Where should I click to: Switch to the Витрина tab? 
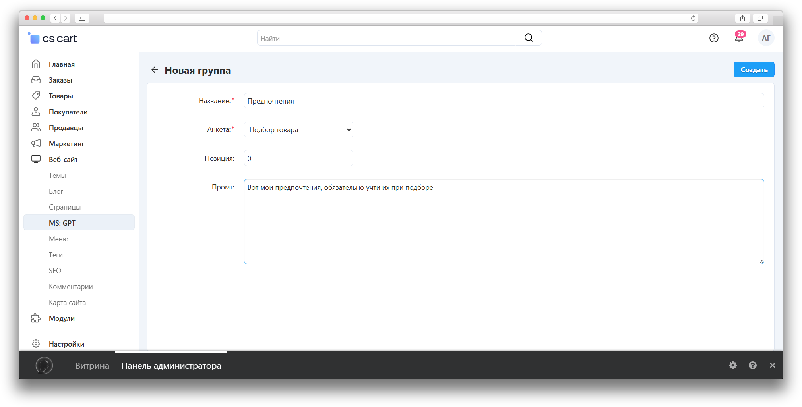pyautogui.click(x=92, y=366)
